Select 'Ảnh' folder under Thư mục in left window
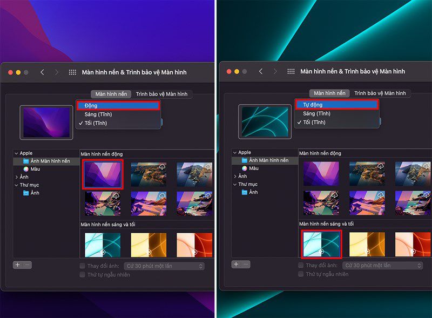 click(x=31, y=193)
